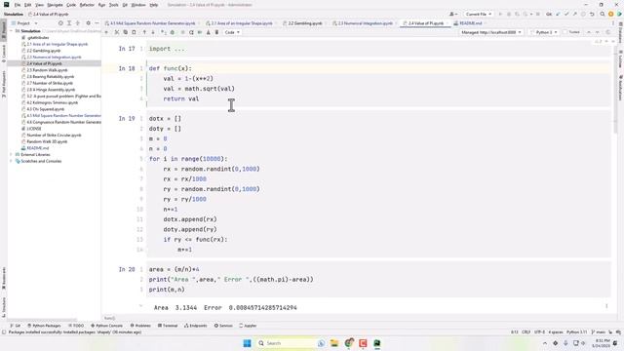Click the Git update project icon
Screen dimensions: 624x351
pos(558,14)
